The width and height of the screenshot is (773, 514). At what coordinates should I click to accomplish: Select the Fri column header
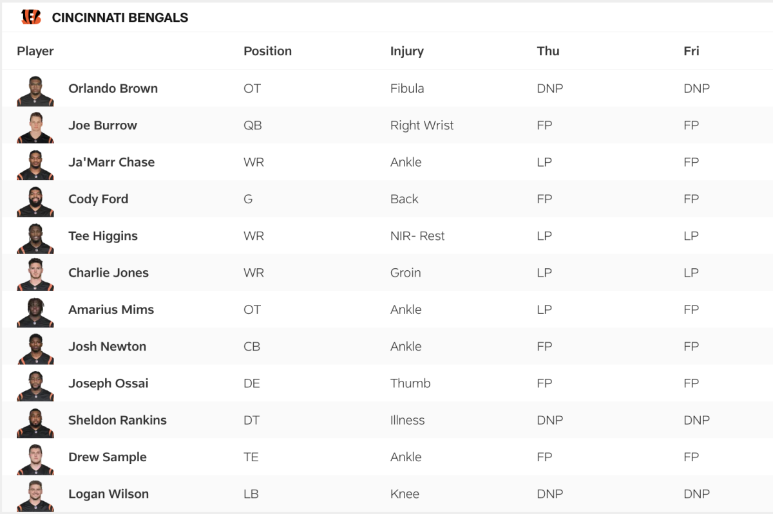click(691, 51)
